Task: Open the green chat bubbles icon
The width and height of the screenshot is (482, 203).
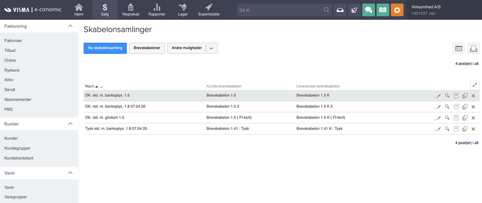Action: [368, 10]
